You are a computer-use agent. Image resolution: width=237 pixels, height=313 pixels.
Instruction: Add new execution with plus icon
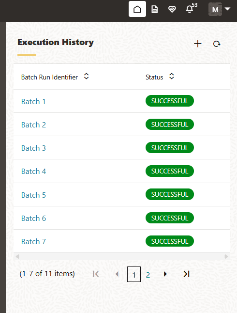[x=197, y=44]
